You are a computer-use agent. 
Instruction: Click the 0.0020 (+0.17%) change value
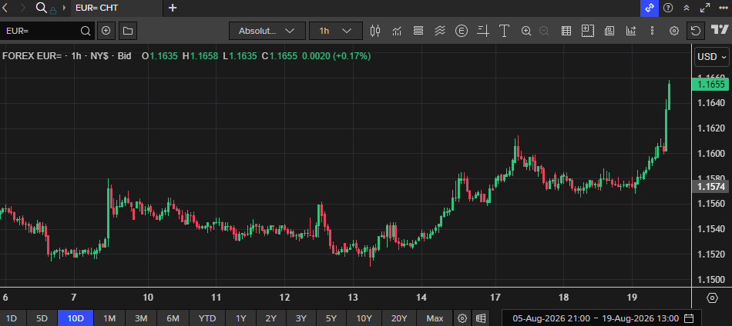click(337, 56)
